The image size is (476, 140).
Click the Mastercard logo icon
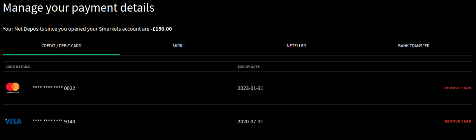[13, 88]
